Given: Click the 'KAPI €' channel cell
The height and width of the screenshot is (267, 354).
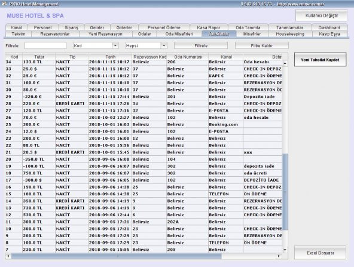Looking at the screenshot, I should pyautogui.click(x=226, y=75).
